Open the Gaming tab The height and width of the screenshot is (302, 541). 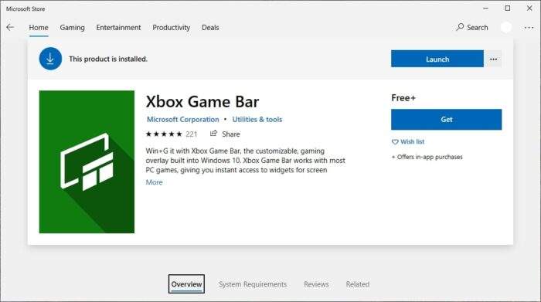72,27
